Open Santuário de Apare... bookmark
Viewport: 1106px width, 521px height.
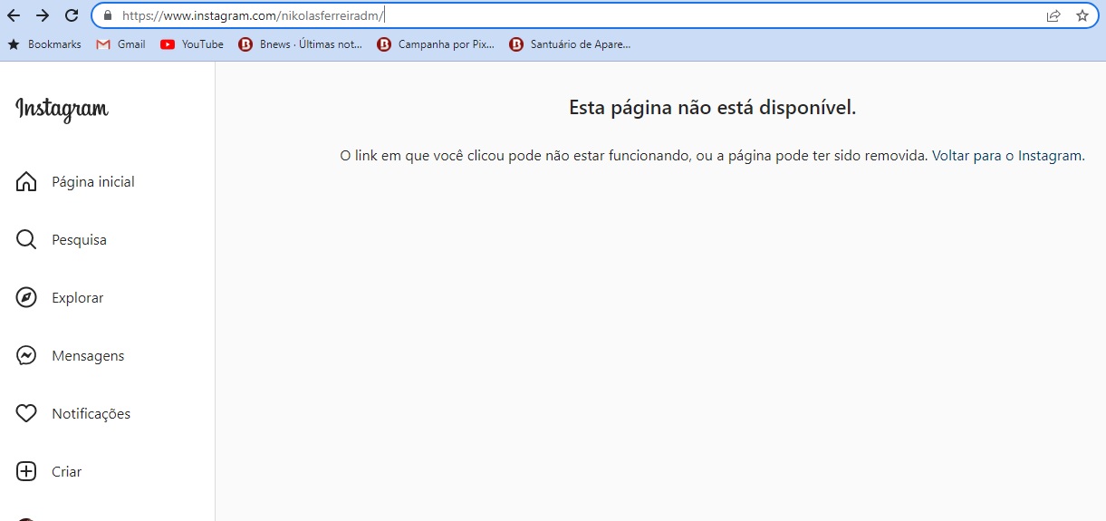[x=581, y=43]
